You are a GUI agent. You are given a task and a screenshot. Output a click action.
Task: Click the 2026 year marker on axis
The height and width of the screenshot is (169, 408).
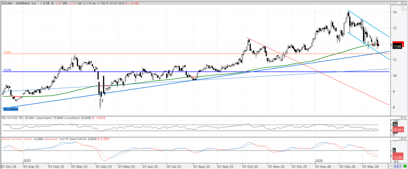(319, 161)
